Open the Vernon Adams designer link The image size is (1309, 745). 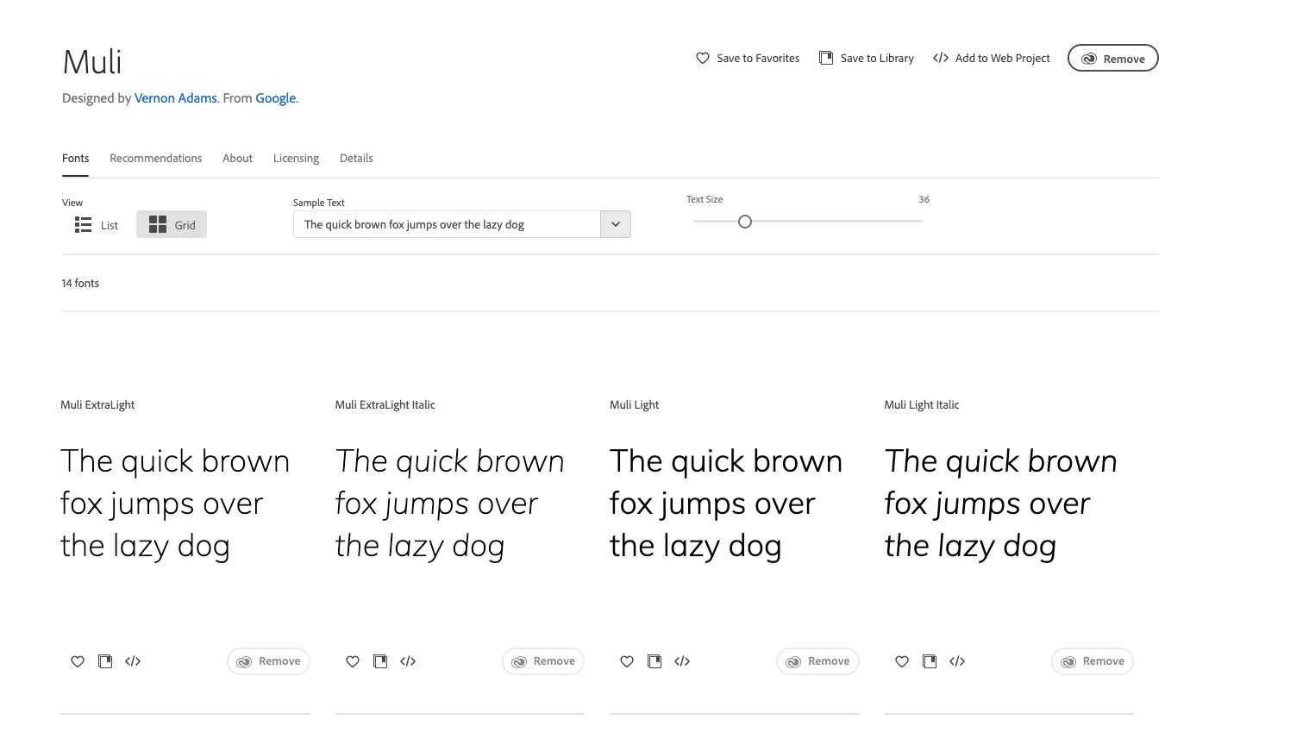point(176,98)
